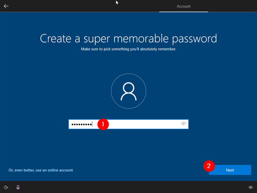Viewport: 257px width, 193px height.
Task: Toggle the microphone icon
Action: (x=18, y=187)
